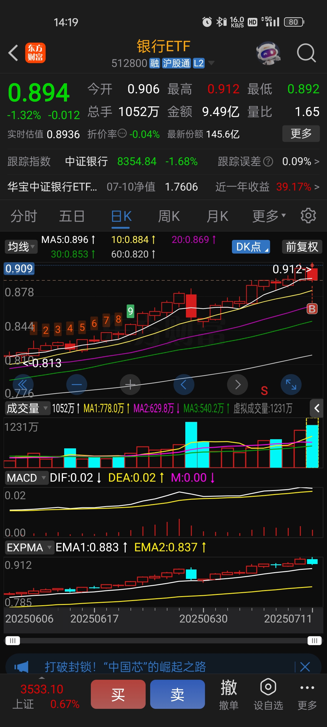The height and width of the screenshot is (727, 327).
Task: Tap 实时估值 0.8936 value
Action: [63, 134]
